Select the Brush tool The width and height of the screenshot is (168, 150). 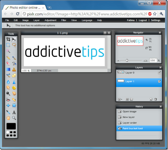click(14, 58)
